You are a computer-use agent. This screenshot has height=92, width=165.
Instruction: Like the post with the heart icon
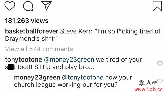(x=10, y=6)
